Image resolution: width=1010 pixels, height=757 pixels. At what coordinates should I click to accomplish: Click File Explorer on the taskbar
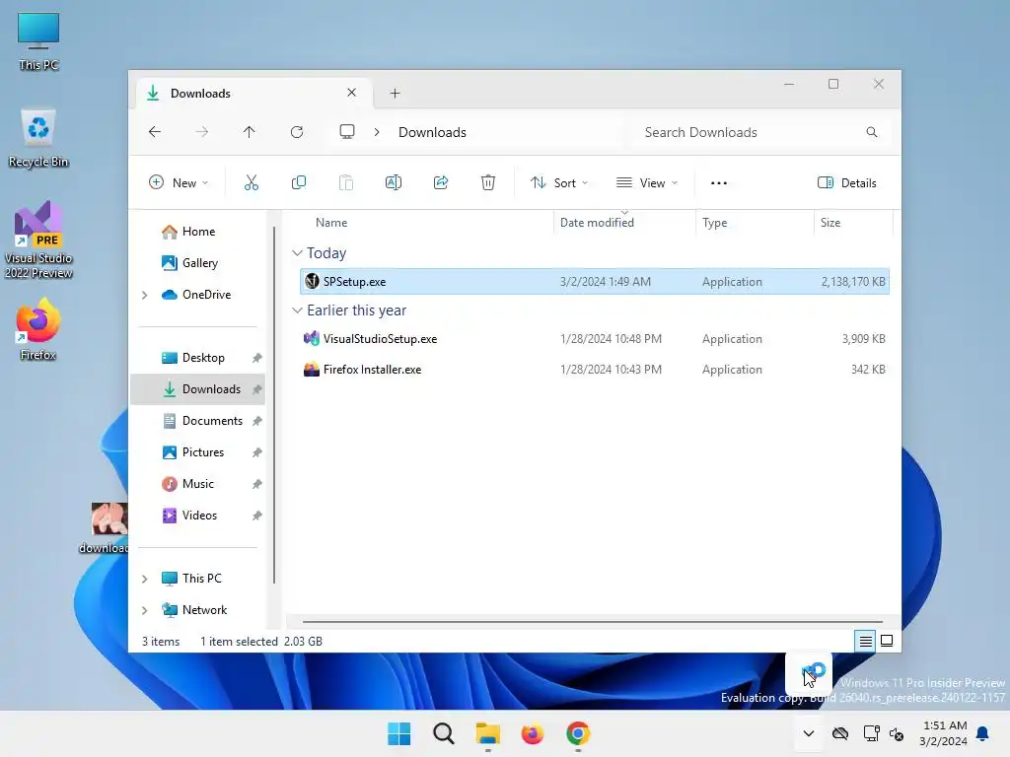pos(488,733)
